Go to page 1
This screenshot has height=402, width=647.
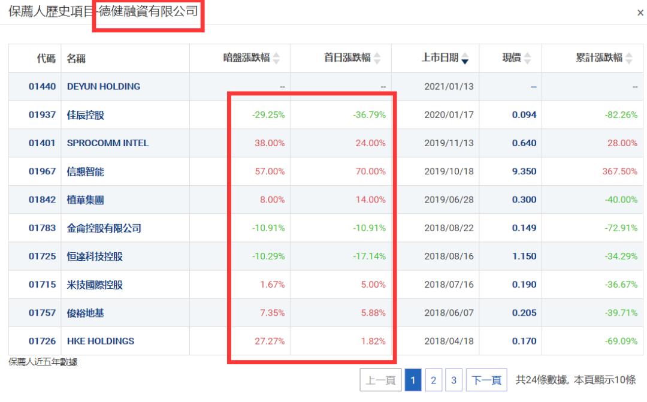pos(413,380)
